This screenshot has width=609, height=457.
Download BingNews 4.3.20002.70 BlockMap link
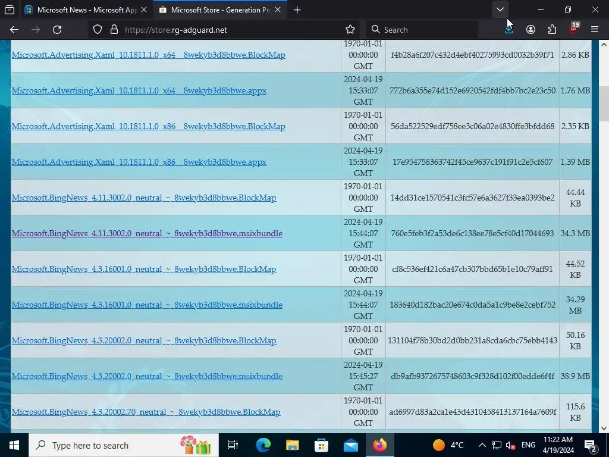pyautogui.click(x=146, y=412)
